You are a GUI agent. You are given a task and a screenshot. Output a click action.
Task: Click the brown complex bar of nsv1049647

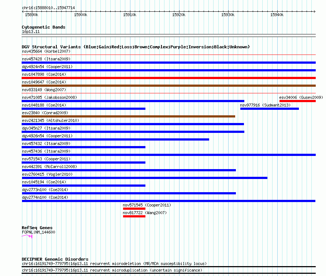coord(168,86)
